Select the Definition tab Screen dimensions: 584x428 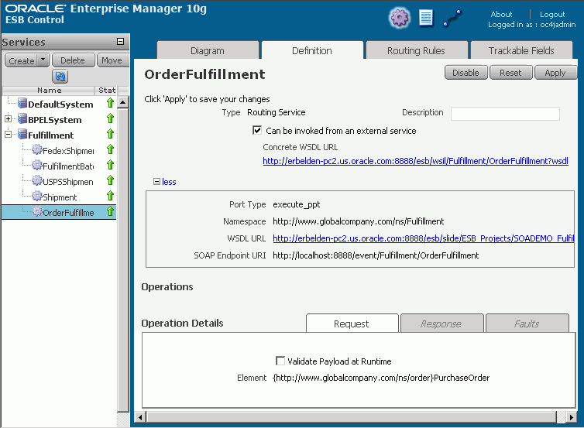point(312,50)
